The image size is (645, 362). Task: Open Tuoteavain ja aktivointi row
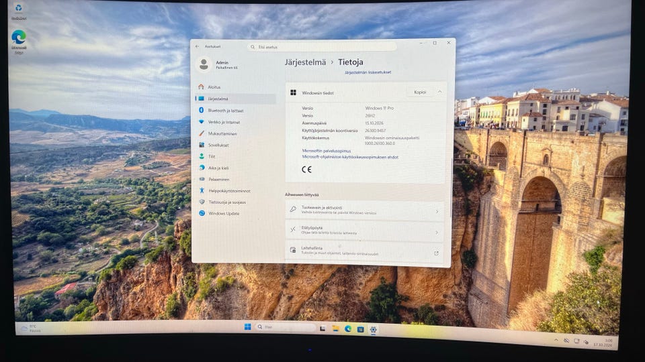click(364, 210)
